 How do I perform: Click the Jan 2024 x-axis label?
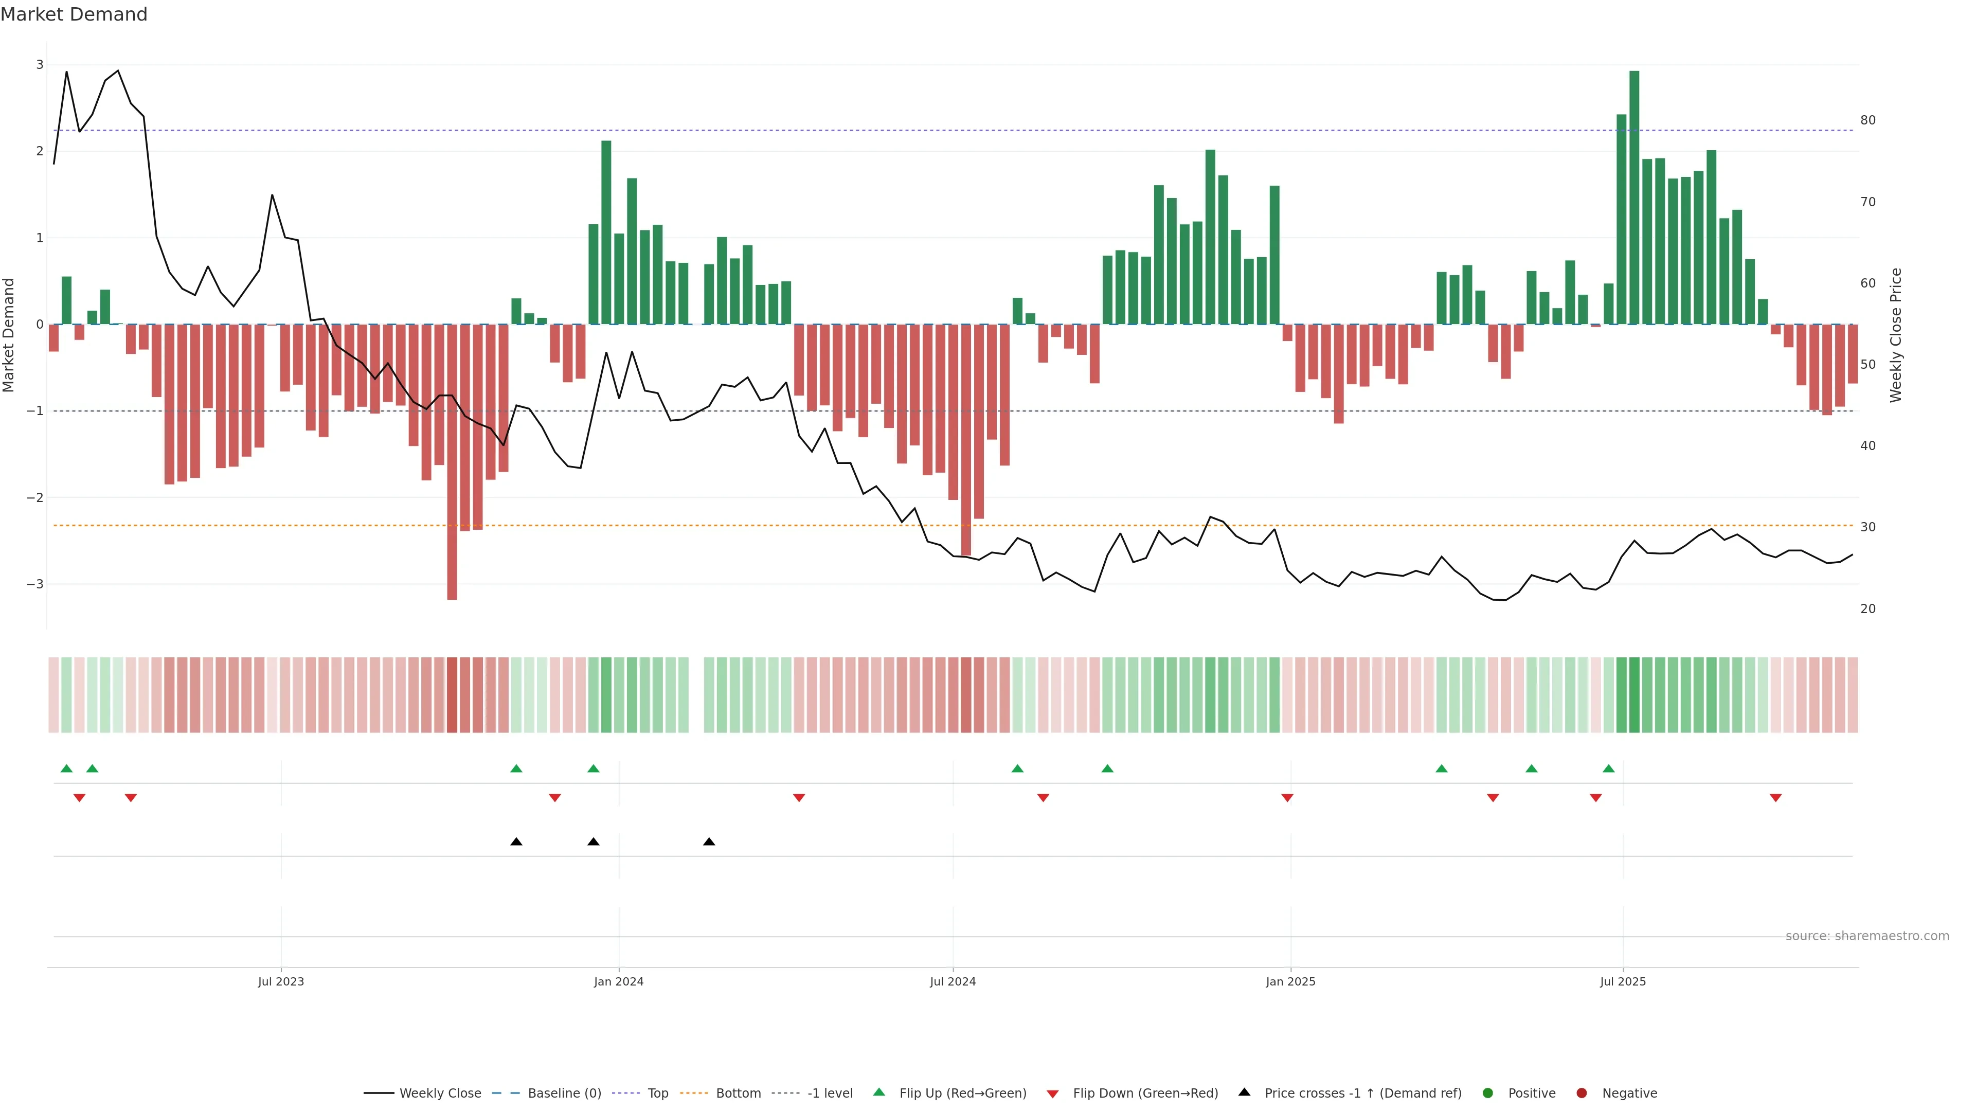pyautogui.click(x=619, y=981)
